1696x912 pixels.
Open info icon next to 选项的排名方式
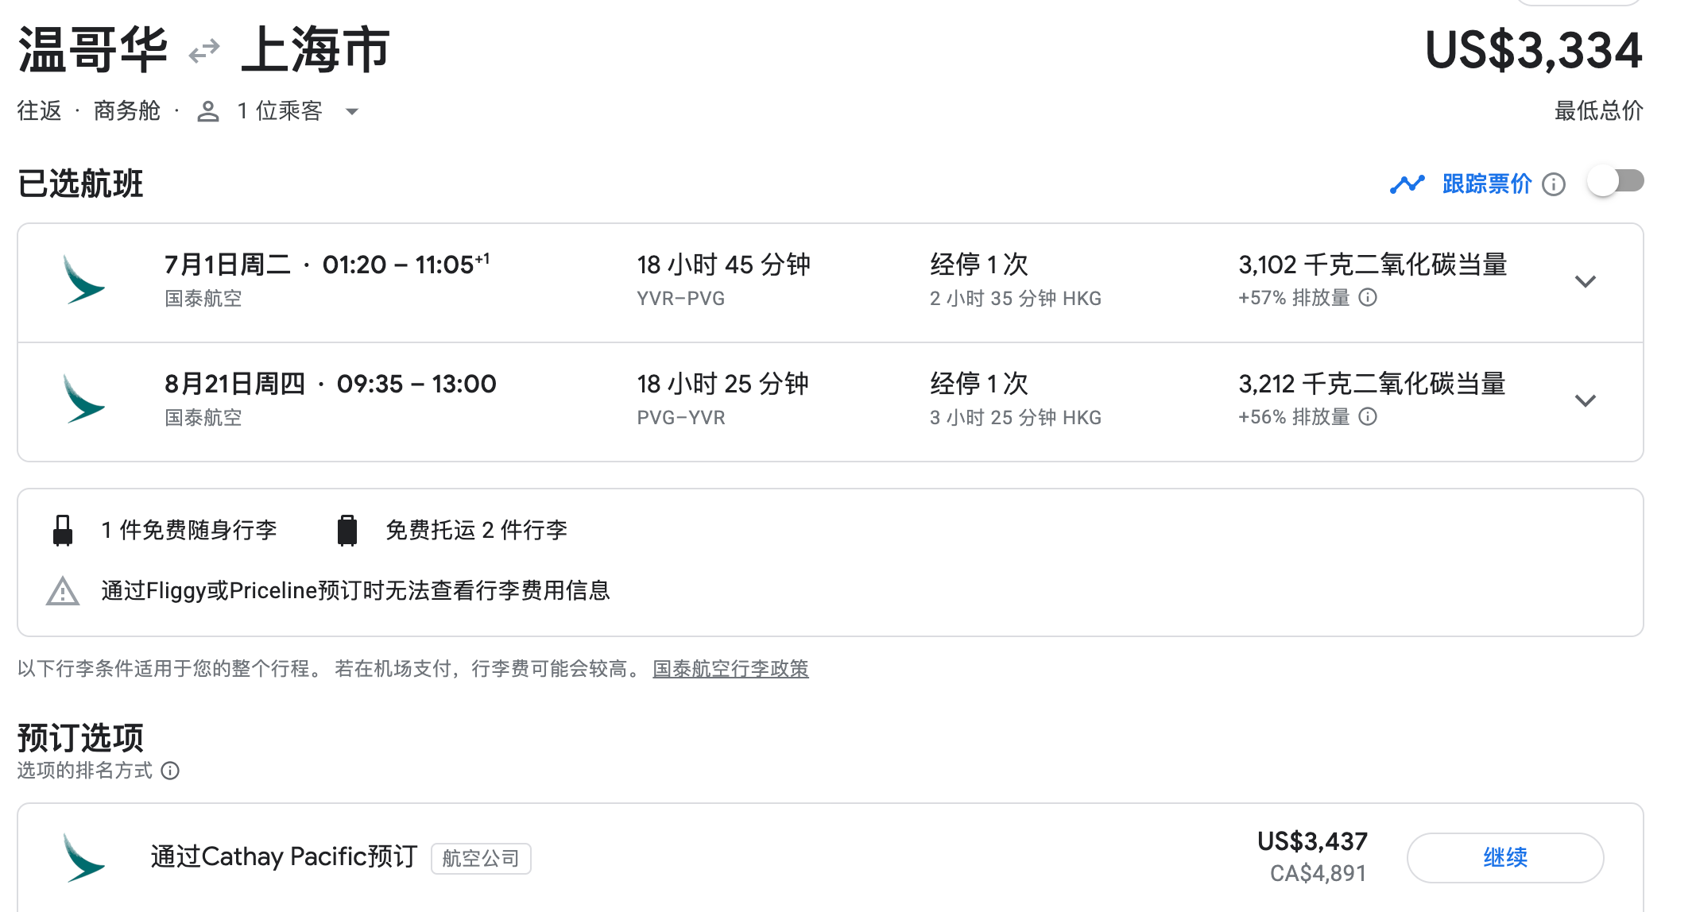coord(170,771)
